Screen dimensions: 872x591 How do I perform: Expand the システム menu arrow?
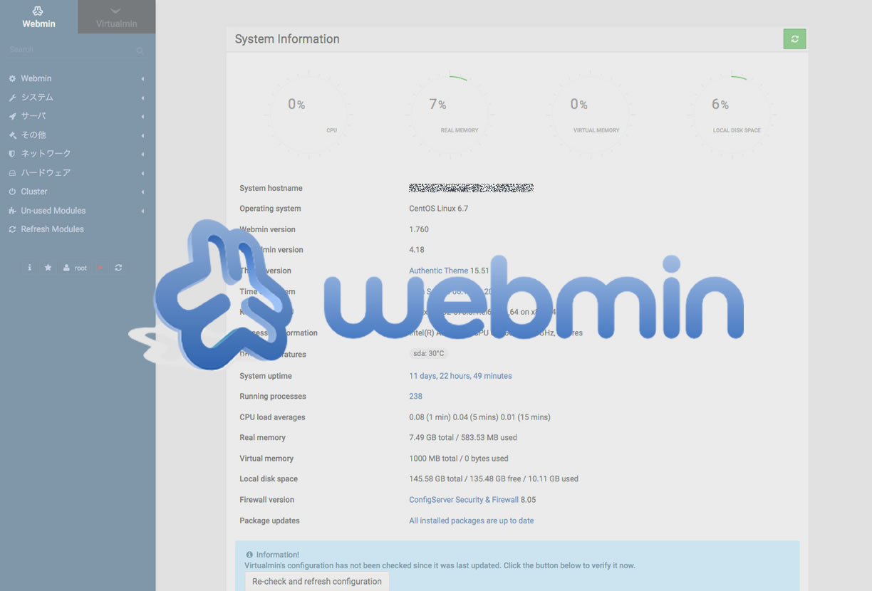pos(142,98)
